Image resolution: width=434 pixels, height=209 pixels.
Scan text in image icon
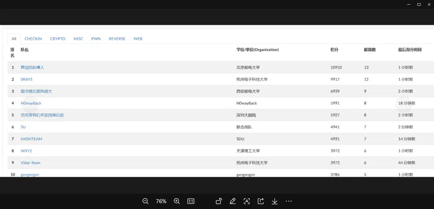click(x=247, y=201)
